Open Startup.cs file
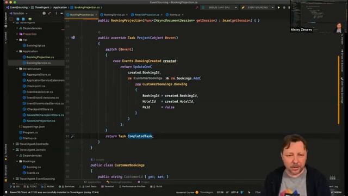 [29, 138]
